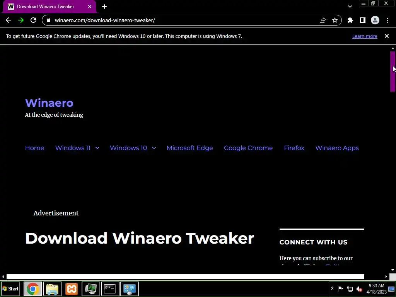The image size is (396, 297).
Task: Open the Action Center flag icon
Action: point(340,288)
